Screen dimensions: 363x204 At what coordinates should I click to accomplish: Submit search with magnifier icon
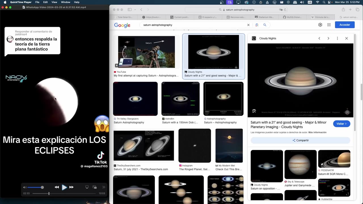[265, 25]
